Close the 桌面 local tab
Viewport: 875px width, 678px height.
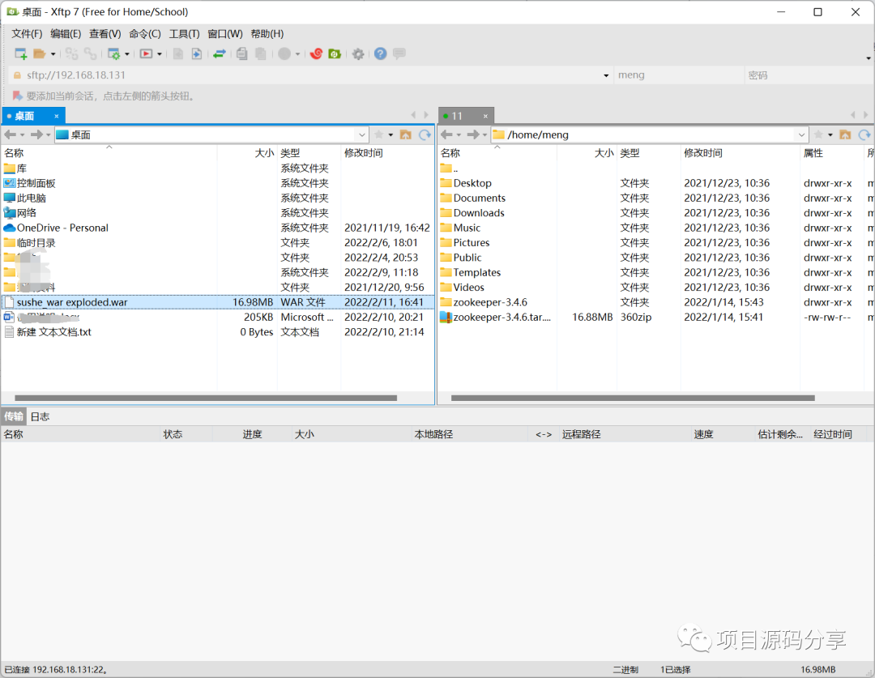tap(57, 116)
